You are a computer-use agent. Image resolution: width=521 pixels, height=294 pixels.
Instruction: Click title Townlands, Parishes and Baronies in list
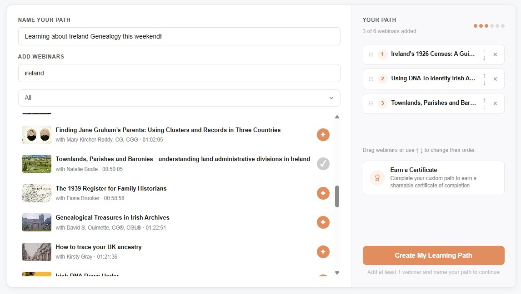[183, 159]
